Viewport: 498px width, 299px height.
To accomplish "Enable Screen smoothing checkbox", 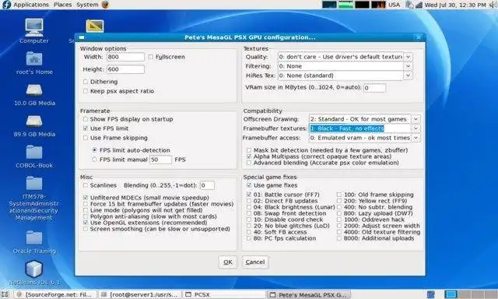I will coord(86,229).
